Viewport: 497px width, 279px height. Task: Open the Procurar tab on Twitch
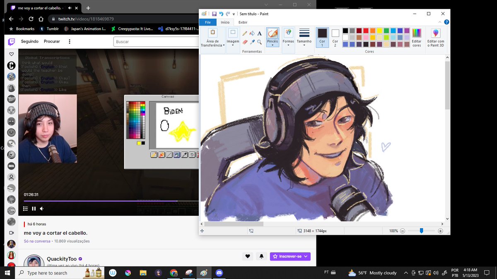tap(52, 41)
